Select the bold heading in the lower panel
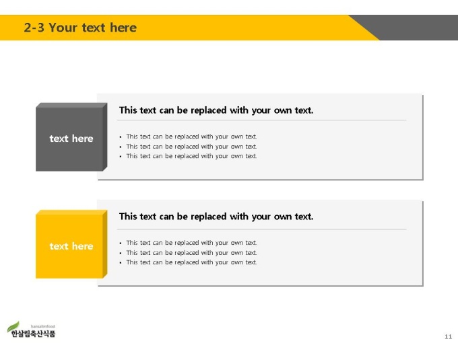The height and width of the screenshot is (343, 458). click(216, 217)
